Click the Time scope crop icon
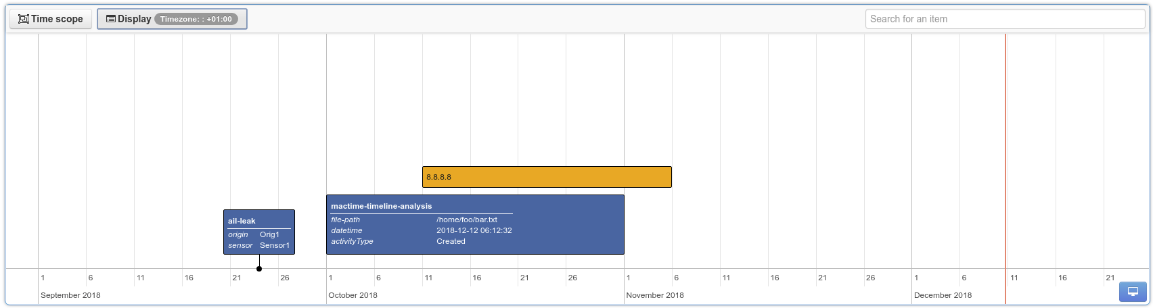 (x=23, y=19)
